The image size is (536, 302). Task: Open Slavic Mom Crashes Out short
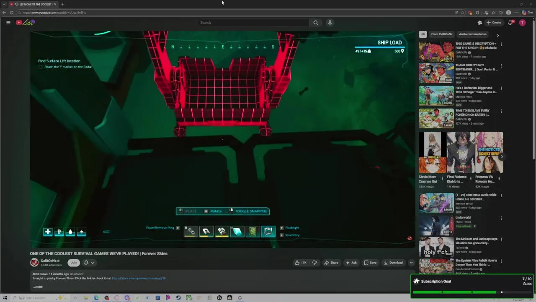432,152
